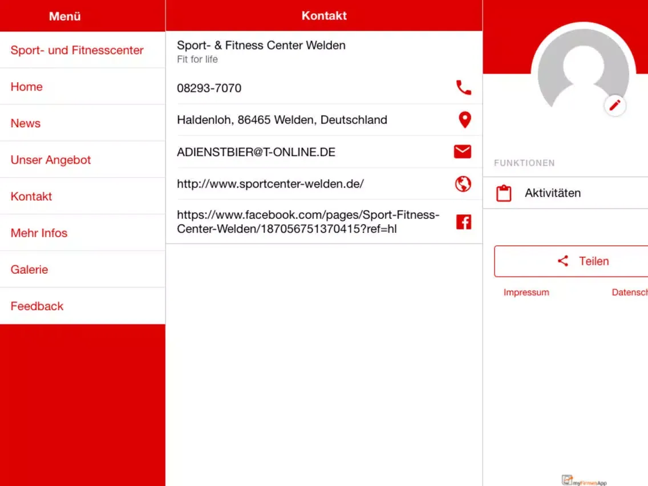Click Sport- & Fitness Center Welden title
This screenshot has height=486, width=648.
pyautogui.click(x=261, y=45)
